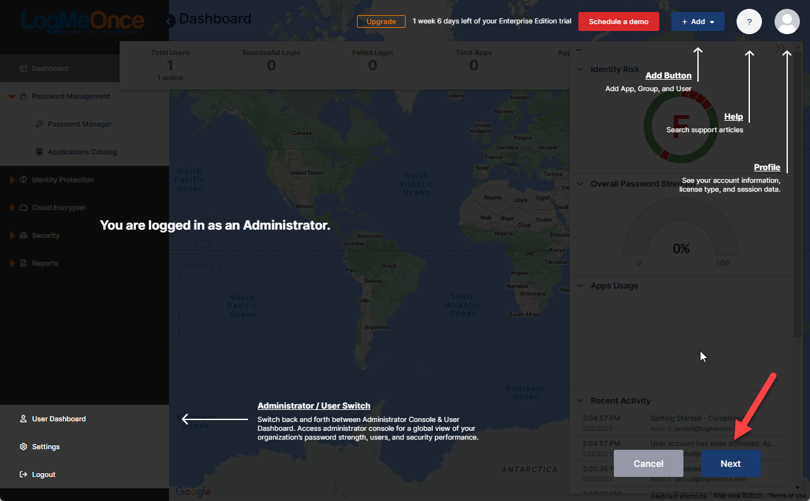Click the gear icon beside Settings

click(x=23, y=447)
